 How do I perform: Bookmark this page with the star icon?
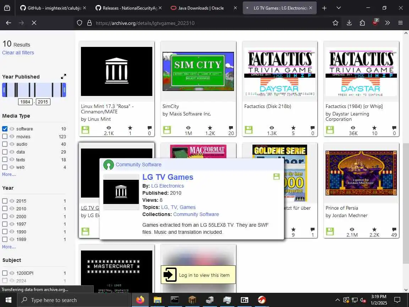pos(336,23)
